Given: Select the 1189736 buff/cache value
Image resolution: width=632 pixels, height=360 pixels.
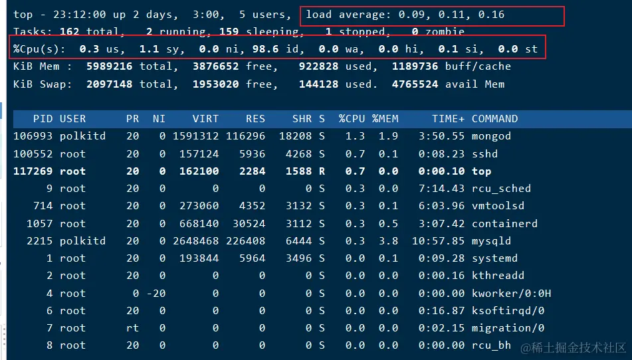Looking at the screenshot, I should point(415,66).
